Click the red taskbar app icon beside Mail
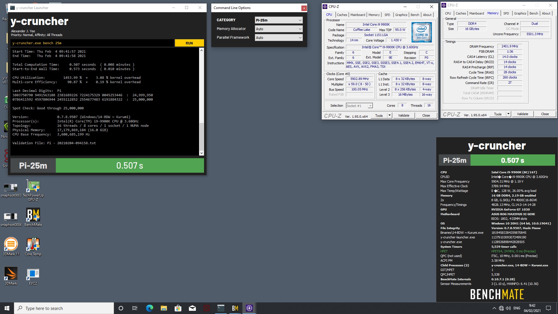The height and width of the screenshot is (314, 558). [x=207, y=308]
